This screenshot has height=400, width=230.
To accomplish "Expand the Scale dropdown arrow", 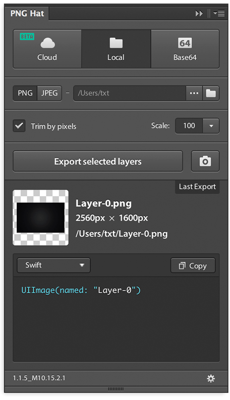I will [211, 126].
